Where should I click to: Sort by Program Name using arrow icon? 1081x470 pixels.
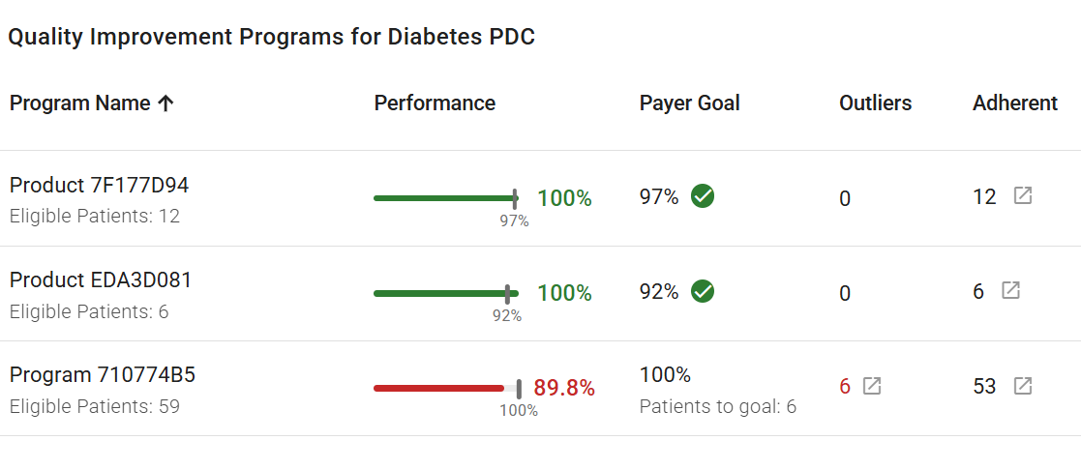tap(165, 103)
